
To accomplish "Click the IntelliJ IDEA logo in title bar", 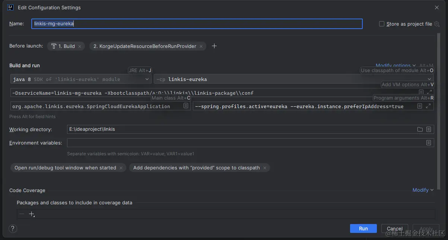I will tap(10, 7).
